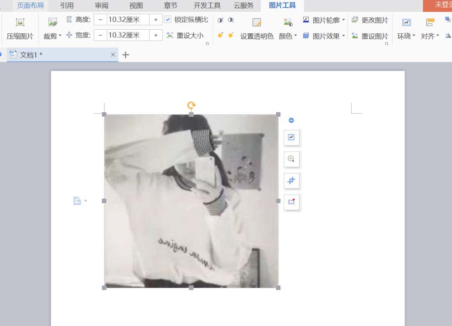Image resolution: width=452 pixels, height=326 pixels.
Task: Click the increase brightness sun icon
Action: 220,35
